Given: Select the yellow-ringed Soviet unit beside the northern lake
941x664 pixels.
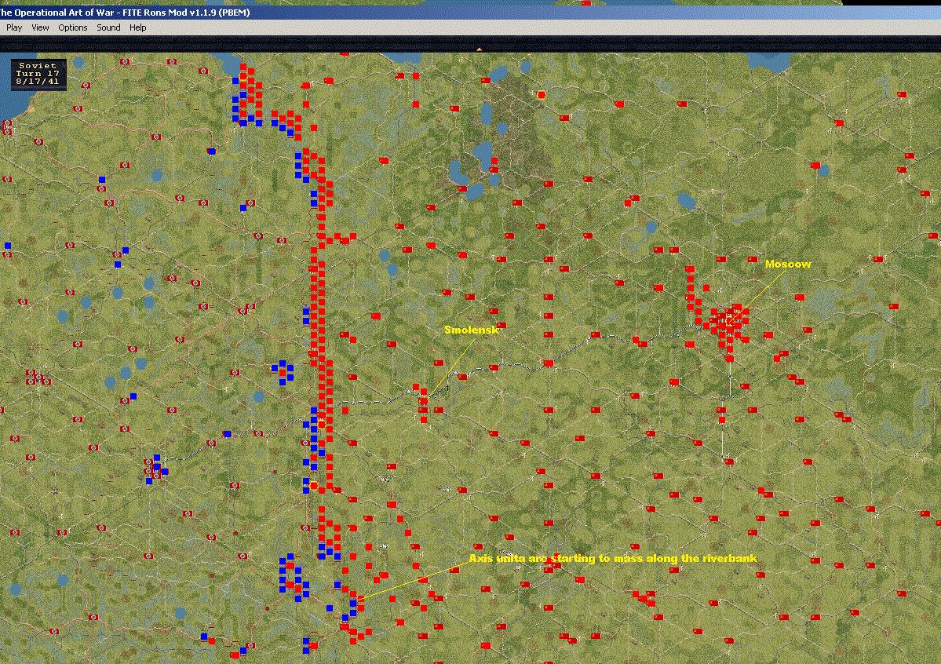Looking at the screenshot, I should tap(243, 77).
